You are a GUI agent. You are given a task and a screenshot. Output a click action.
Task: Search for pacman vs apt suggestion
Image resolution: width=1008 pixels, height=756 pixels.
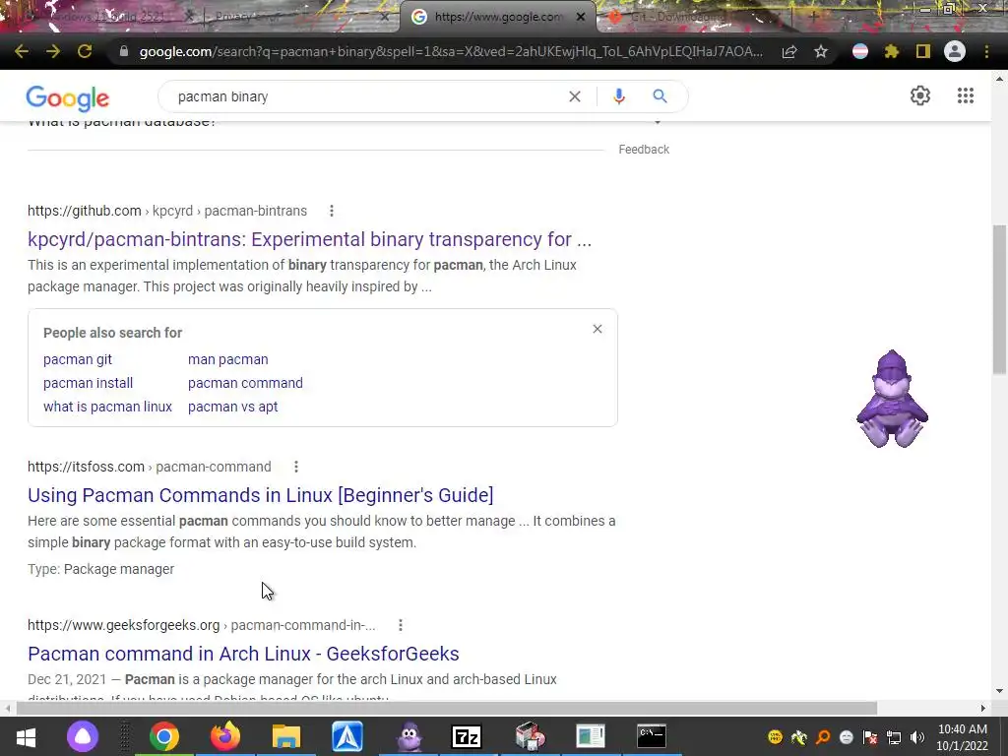coord(232,407)
